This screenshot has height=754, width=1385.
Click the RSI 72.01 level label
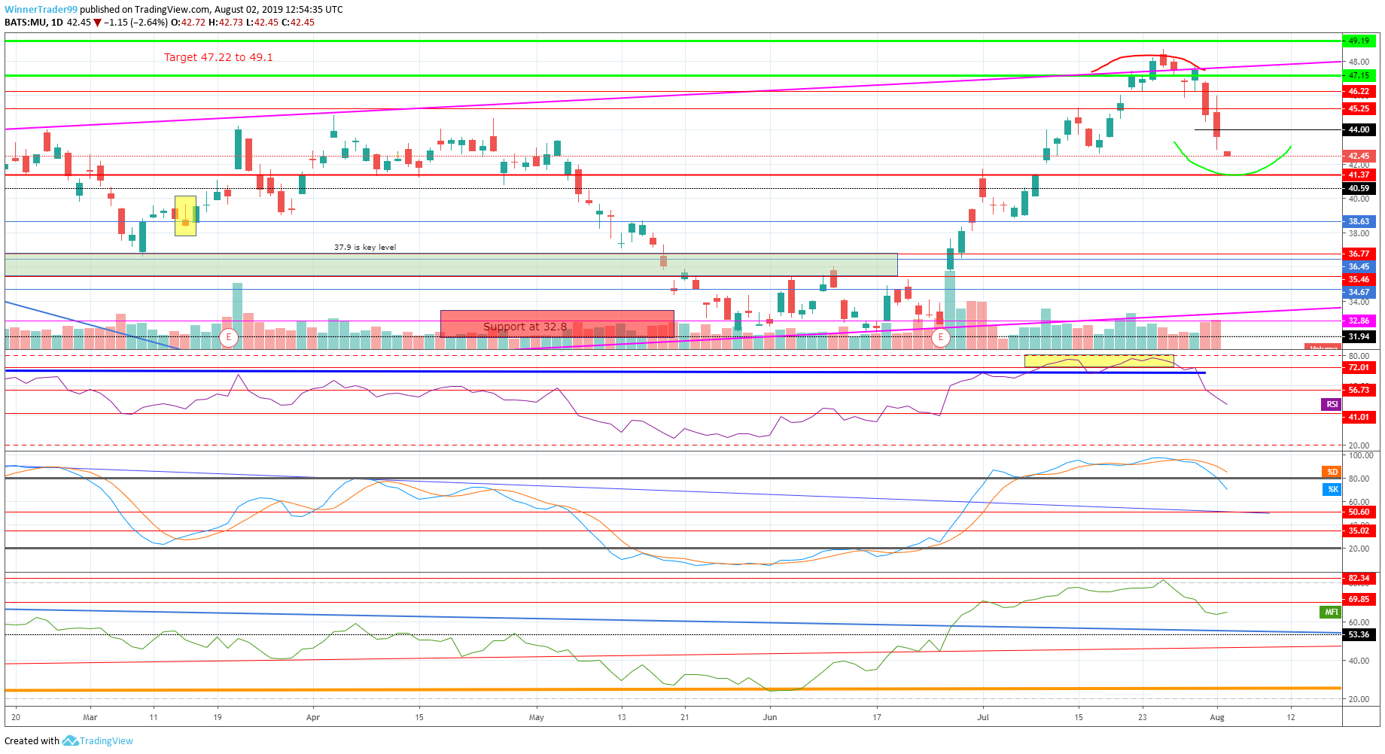point(1359,367)
